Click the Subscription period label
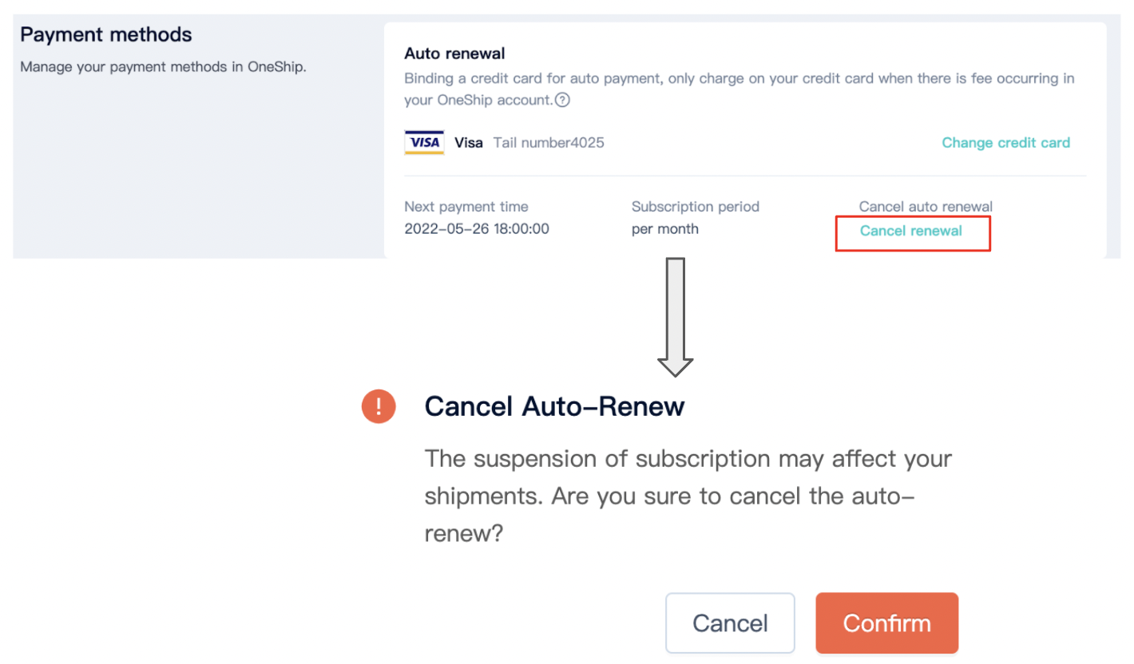The height and width of the screenshot is (664, 1134). [x=696, y=207]
